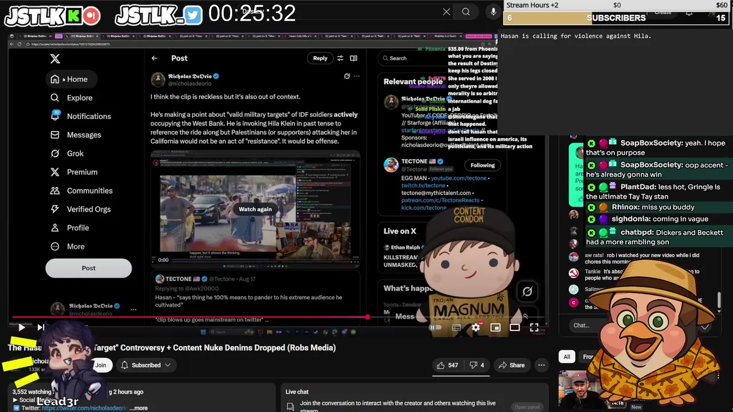Screen dimensions: 733x412
Task: Open the Subscribed notification dropdown
Action: pos(146,365)
